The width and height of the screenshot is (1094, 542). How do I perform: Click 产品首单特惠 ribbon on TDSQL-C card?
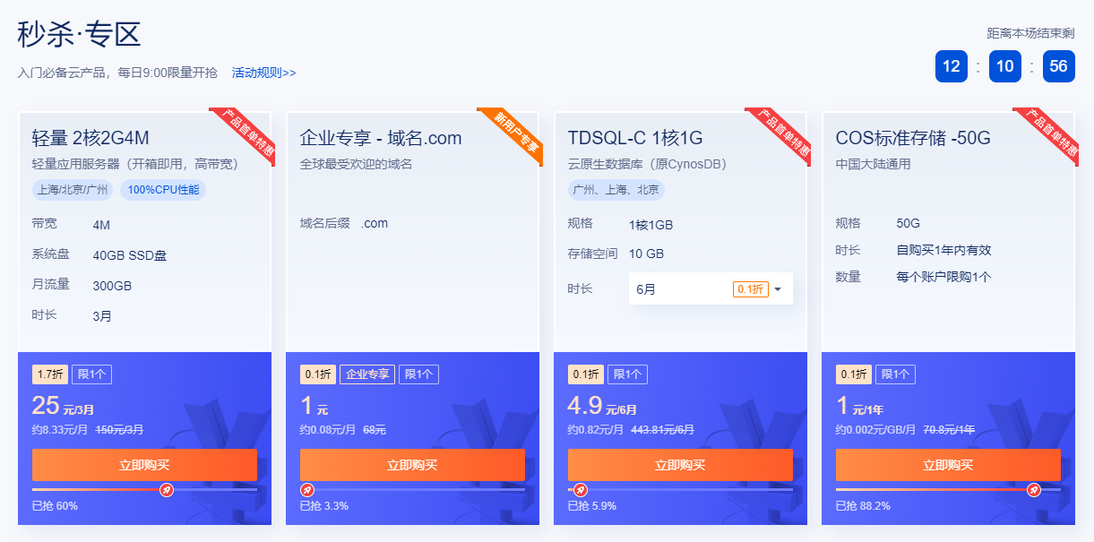(780, 135)
